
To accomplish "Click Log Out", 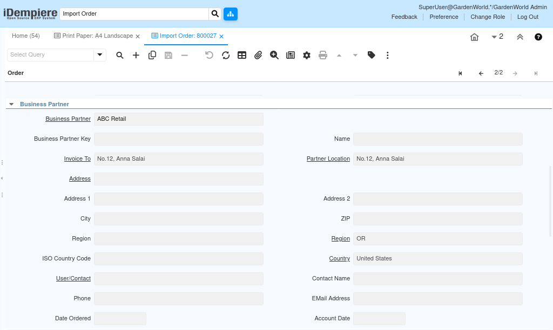I will 528,17.
